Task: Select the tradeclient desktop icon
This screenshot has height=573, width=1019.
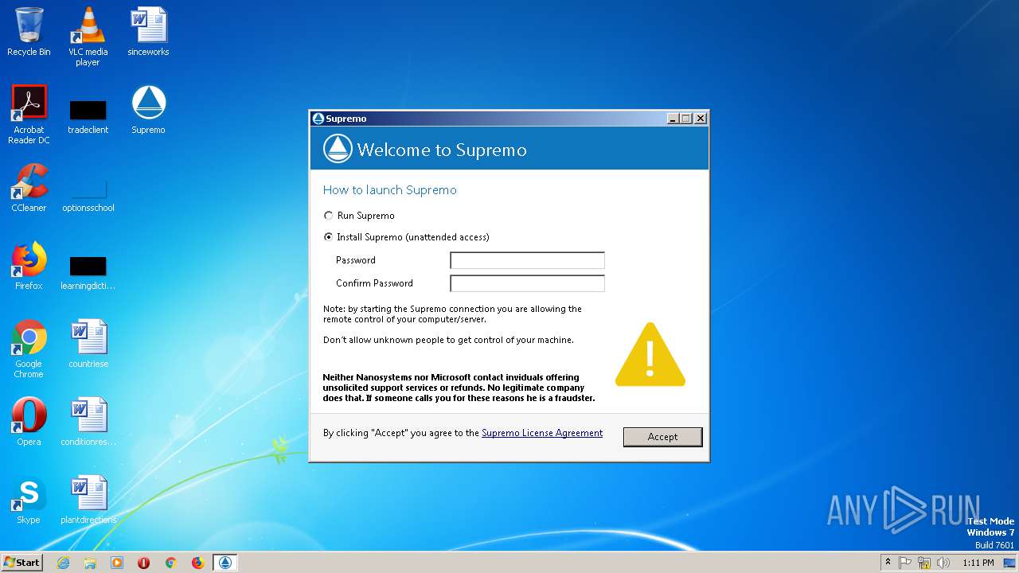Action: click(88, 116)
